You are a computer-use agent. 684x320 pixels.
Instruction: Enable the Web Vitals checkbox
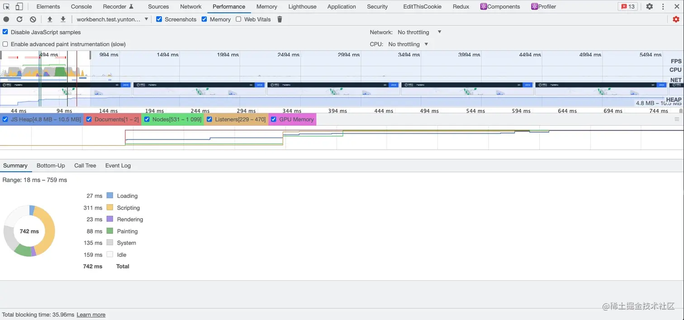tap(238, 19)
